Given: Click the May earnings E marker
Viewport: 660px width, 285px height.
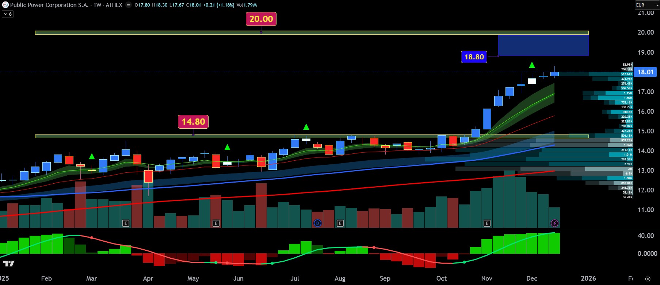Looking at the screenshot, I should [216, 223].
